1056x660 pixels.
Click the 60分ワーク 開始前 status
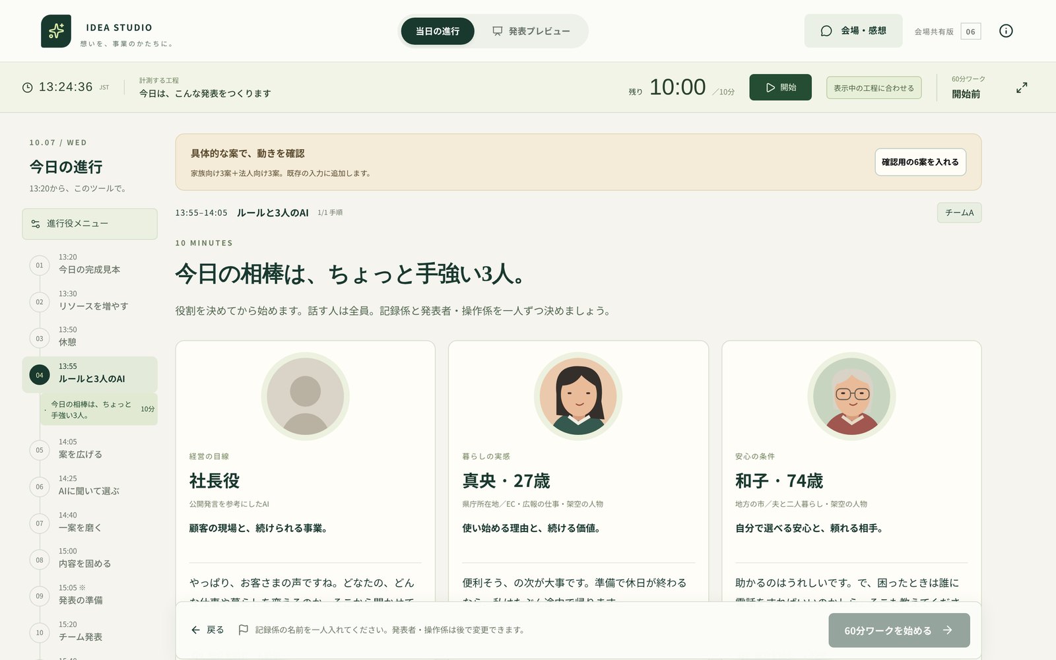[x=968, y=87]
